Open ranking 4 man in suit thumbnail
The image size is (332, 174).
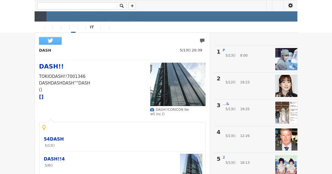pos(286,139)
